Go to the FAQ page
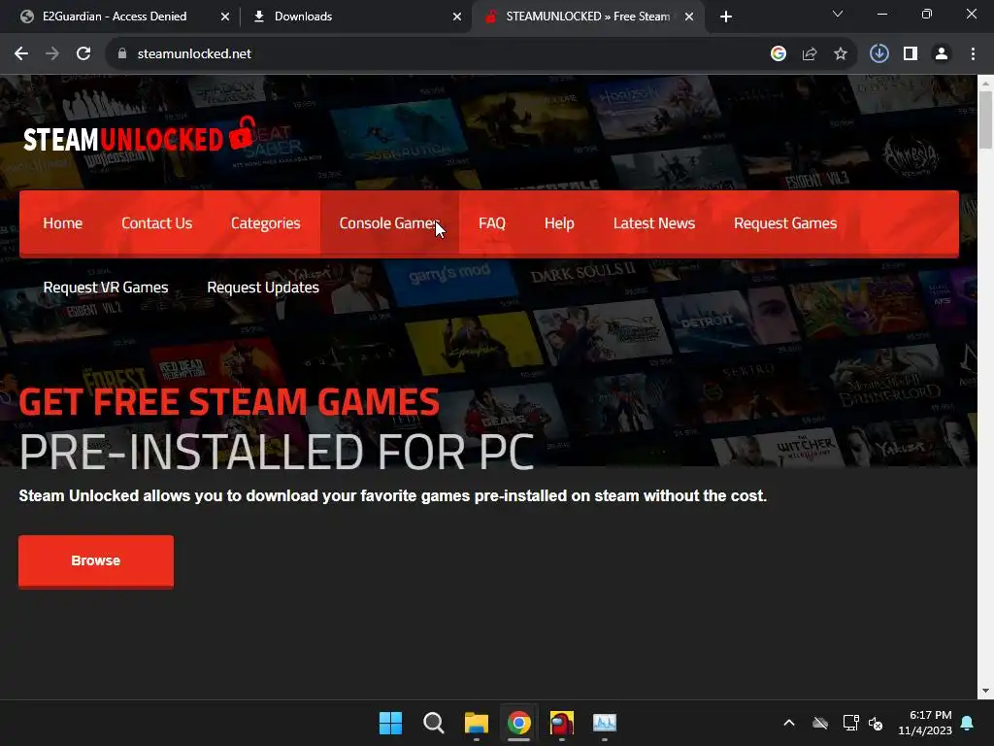 click(492, 223)
